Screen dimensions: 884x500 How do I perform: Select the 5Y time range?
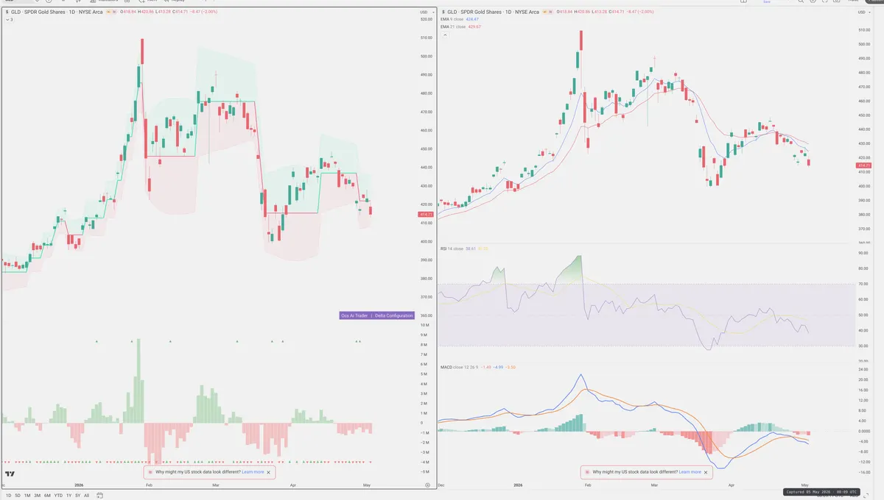tap(77, 496)
